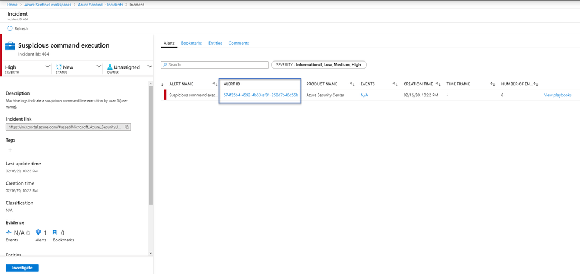Sort by Product Name column arrows

(352, 84)
